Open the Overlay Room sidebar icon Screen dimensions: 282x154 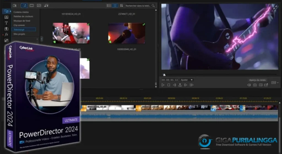click(x=6, y=29)
